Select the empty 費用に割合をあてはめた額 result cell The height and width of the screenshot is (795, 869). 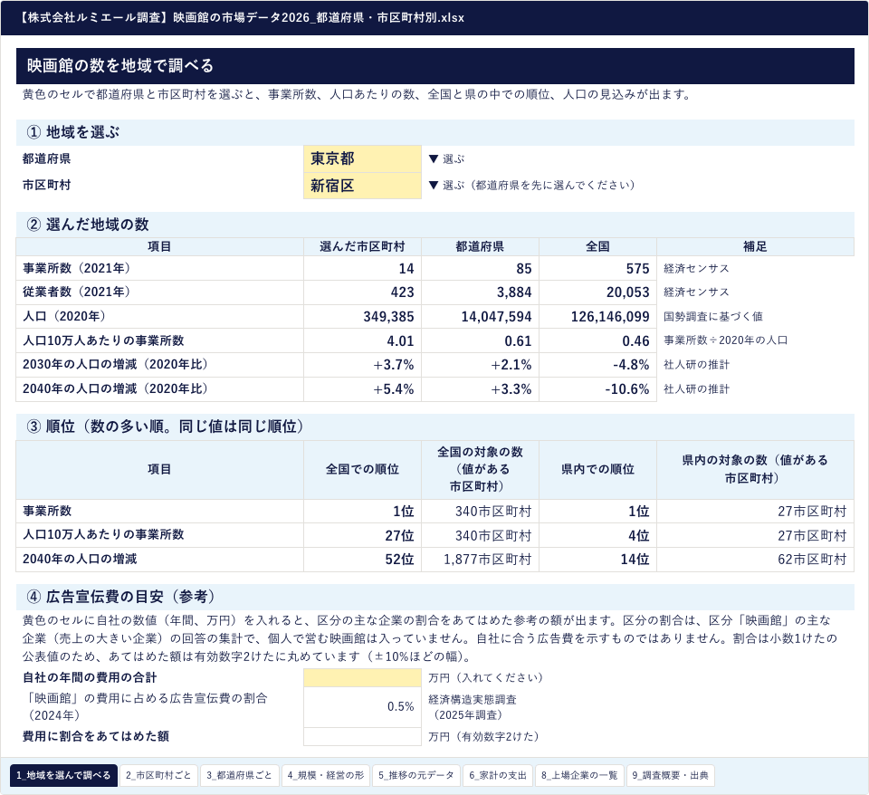[x=362, y=736]
